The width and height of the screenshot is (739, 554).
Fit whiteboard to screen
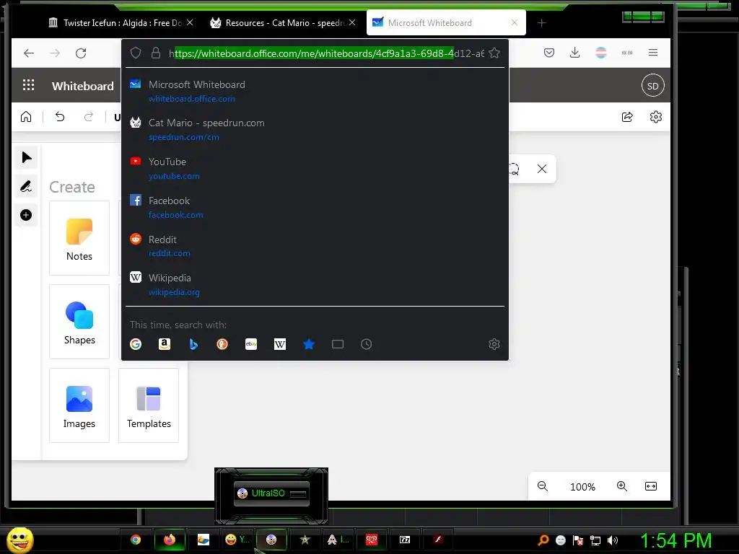[x=651, y=486]
